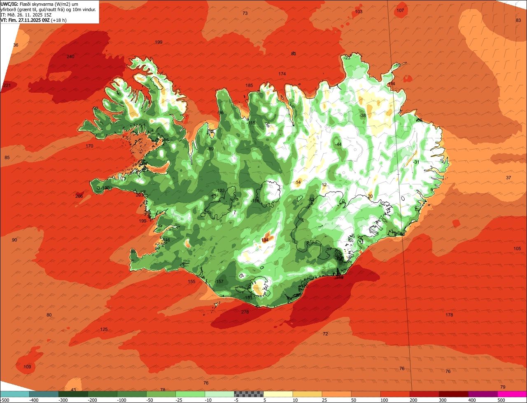
Task: Click the value 185 off the north coast
Action: [x=250, y=85]
